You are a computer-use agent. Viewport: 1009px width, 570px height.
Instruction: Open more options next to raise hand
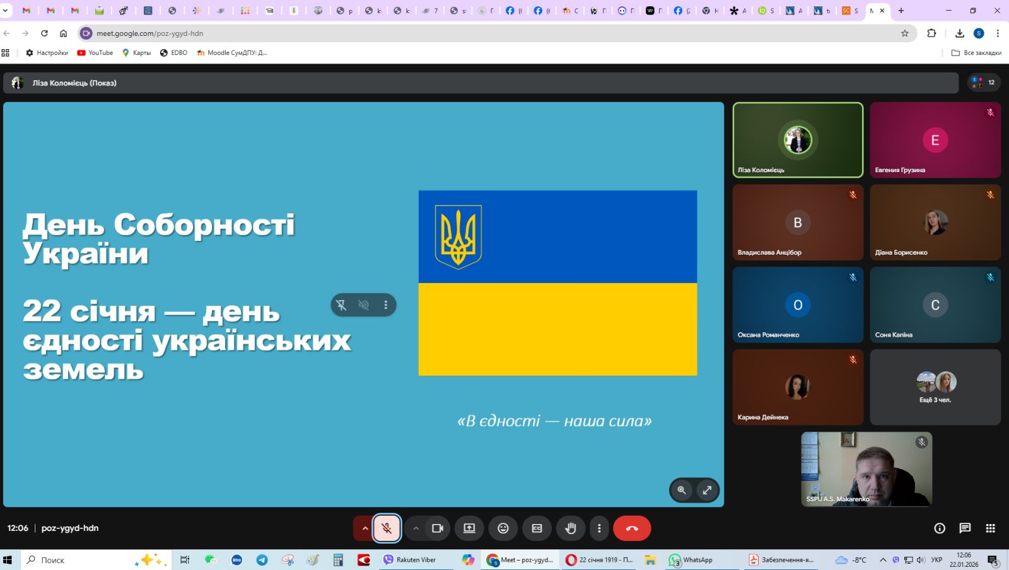(x=599, y=528)
